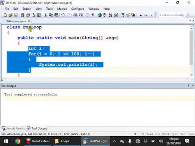195x146 pixels.
Task: Click the icon right of Compare Files
Action: pos(123,15)
